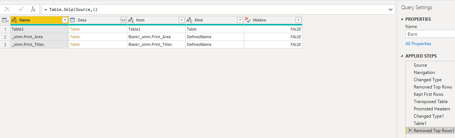Viewport: 455px width, 138px height.
Task: Expand the Data column with the expand icon
Action: pyautogui.click(x=123, y=20)
